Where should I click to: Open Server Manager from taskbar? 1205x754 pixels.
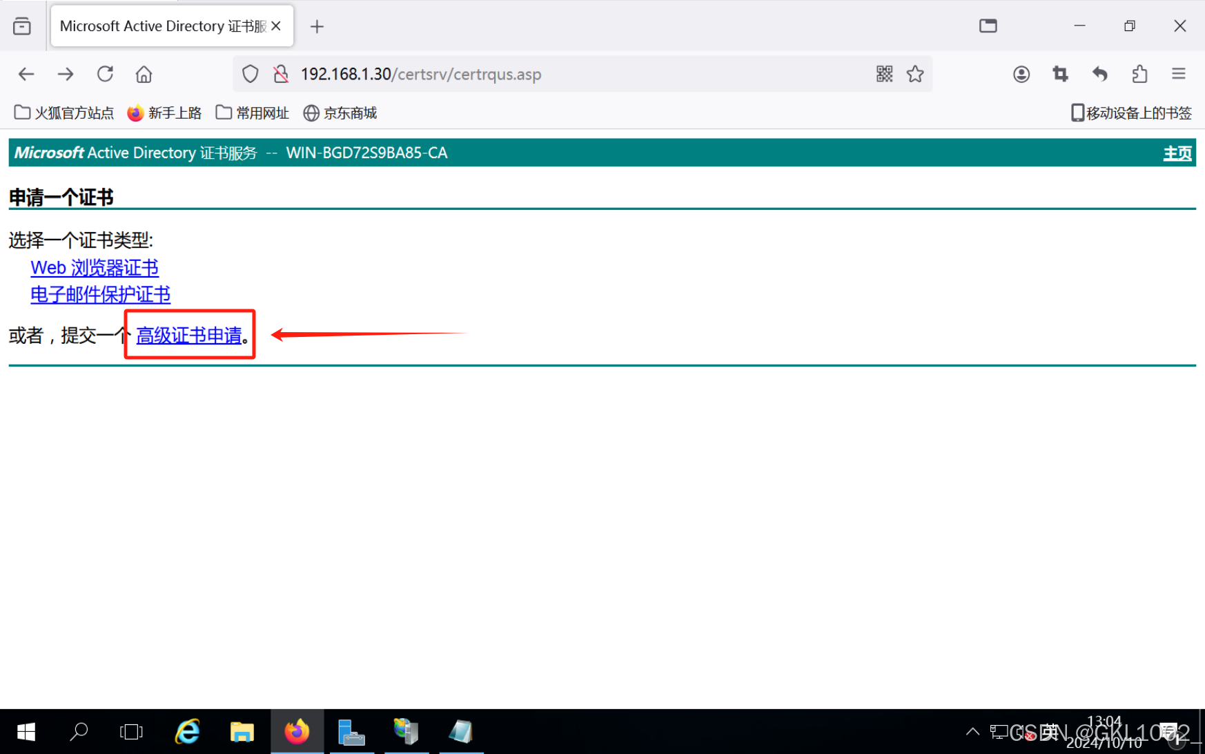click(x=351, y=732)
